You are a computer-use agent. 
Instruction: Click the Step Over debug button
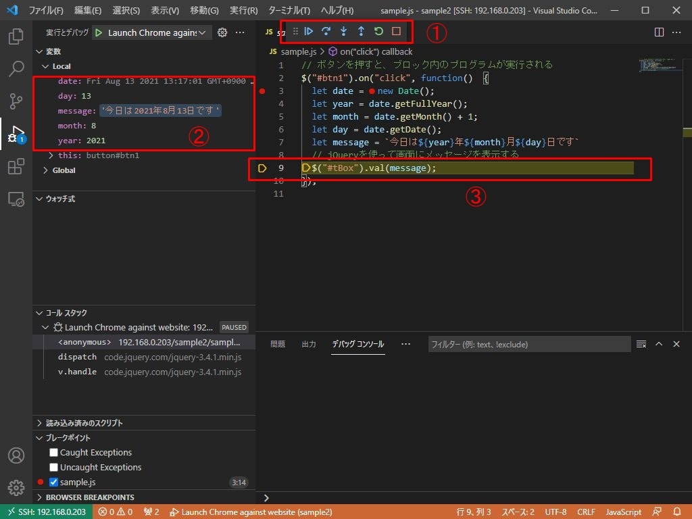click(326, 31)
